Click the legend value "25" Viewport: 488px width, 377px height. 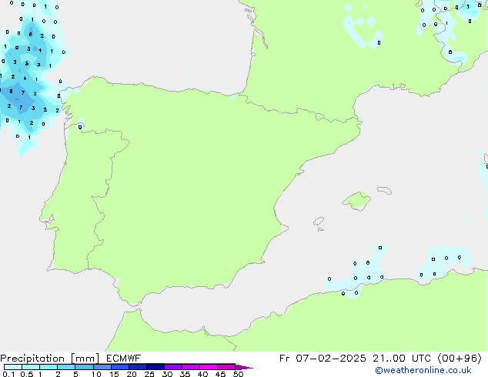pyautogui.click(x=149, y=374)
